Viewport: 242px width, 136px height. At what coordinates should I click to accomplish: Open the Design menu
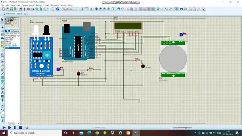click(x=25, y=5)
